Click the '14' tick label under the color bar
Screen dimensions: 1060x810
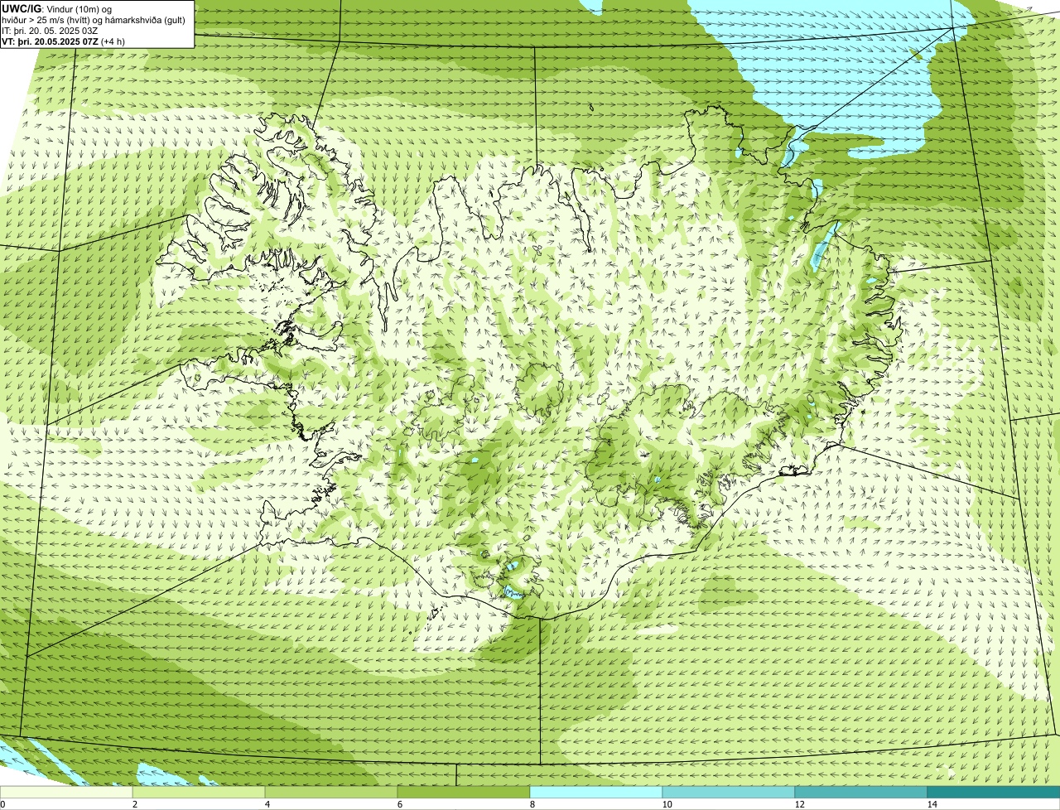[x=932, y=804]
